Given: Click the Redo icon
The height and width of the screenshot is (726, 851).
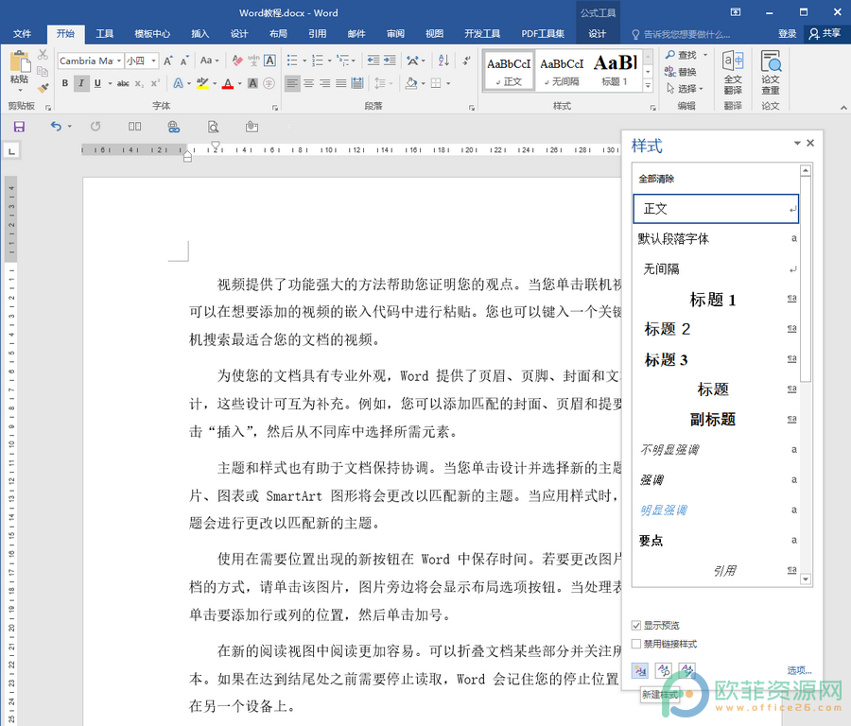Looking at the screenshot, I should click(96, 127).
